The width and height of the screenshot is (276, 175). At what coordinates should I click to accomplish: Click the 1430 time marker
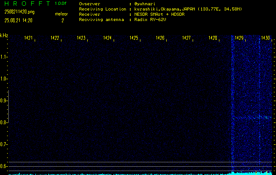point(265,38)
